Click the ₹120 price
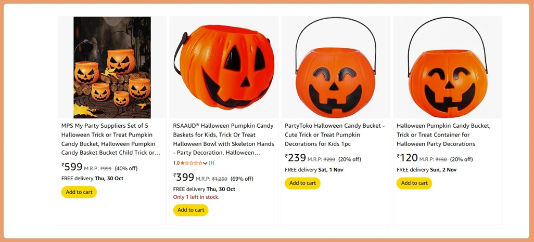Viewport: 534px width, 242px height. click(408, 158)
